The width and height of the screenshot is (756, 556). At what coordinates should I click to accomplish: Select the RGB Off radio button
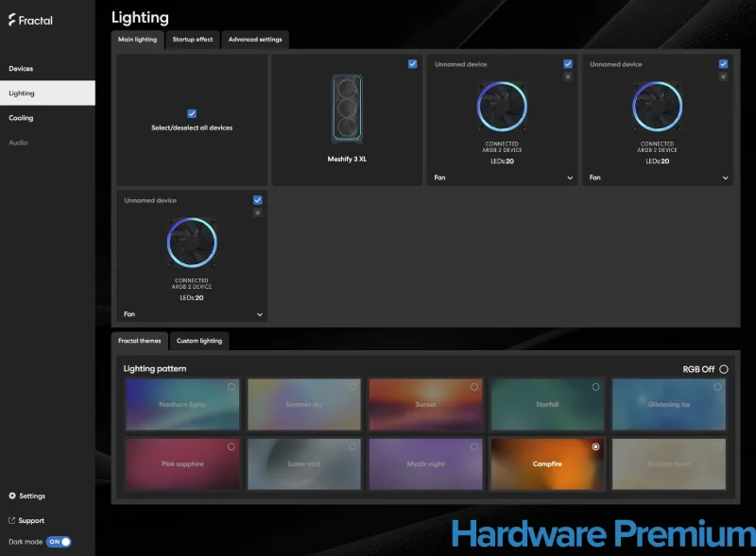(x=724, y=369)
